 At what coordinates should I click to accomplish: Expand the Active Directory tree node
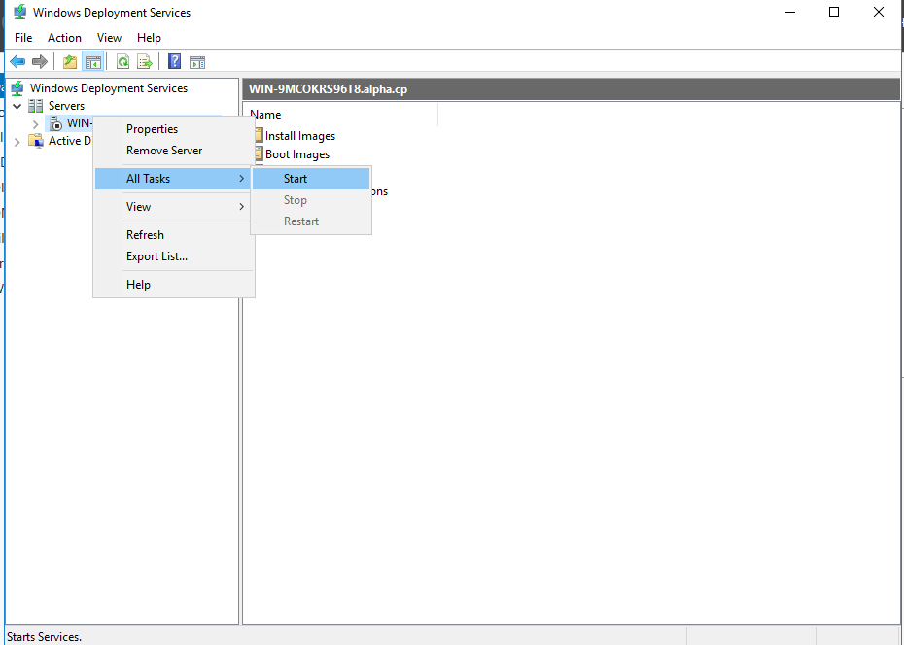tap(17, 141)
